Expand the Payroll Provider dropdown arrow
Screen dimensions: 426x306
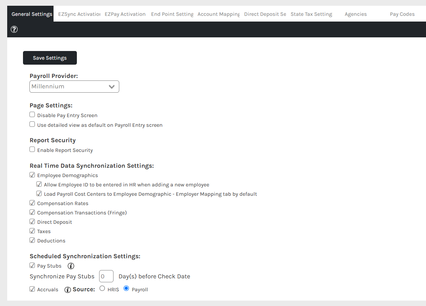[x=111, y=87]
